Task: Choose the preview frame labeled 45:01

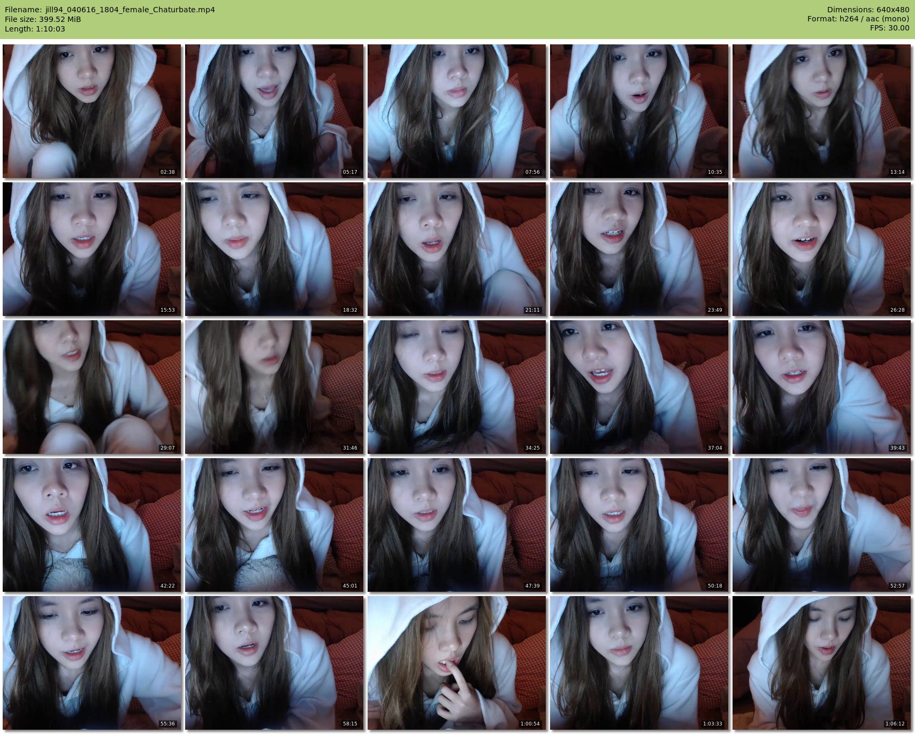Action: click(x=274, y=525)
